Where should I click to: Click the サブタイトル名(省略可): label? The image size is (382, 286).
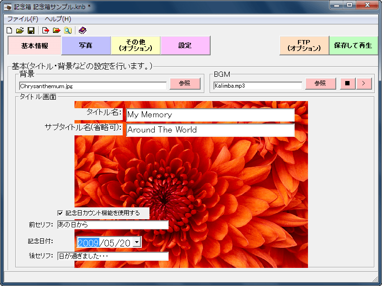83,127
